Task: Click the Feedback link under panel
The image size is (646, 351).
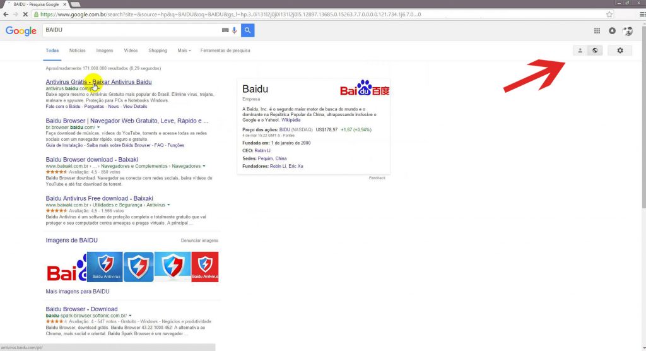Action: 377,178
